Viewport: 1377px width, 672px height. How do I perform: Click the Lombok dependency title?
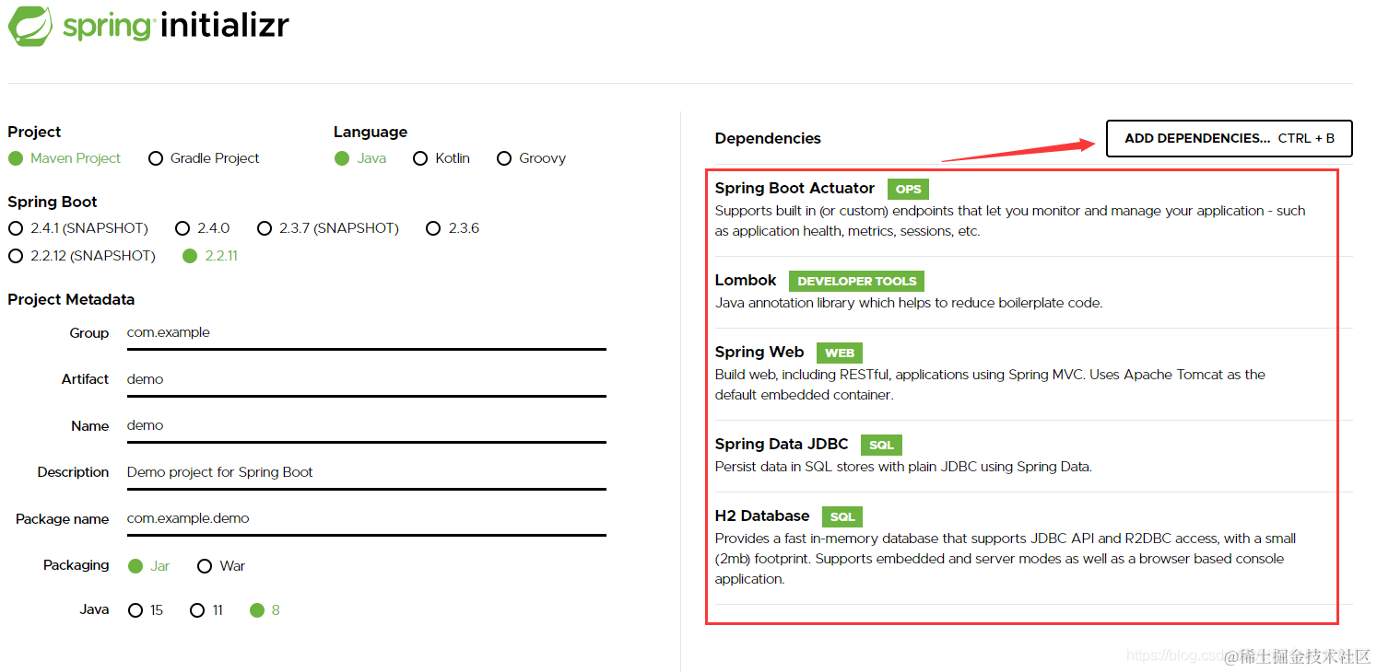[x=746, y=280]
